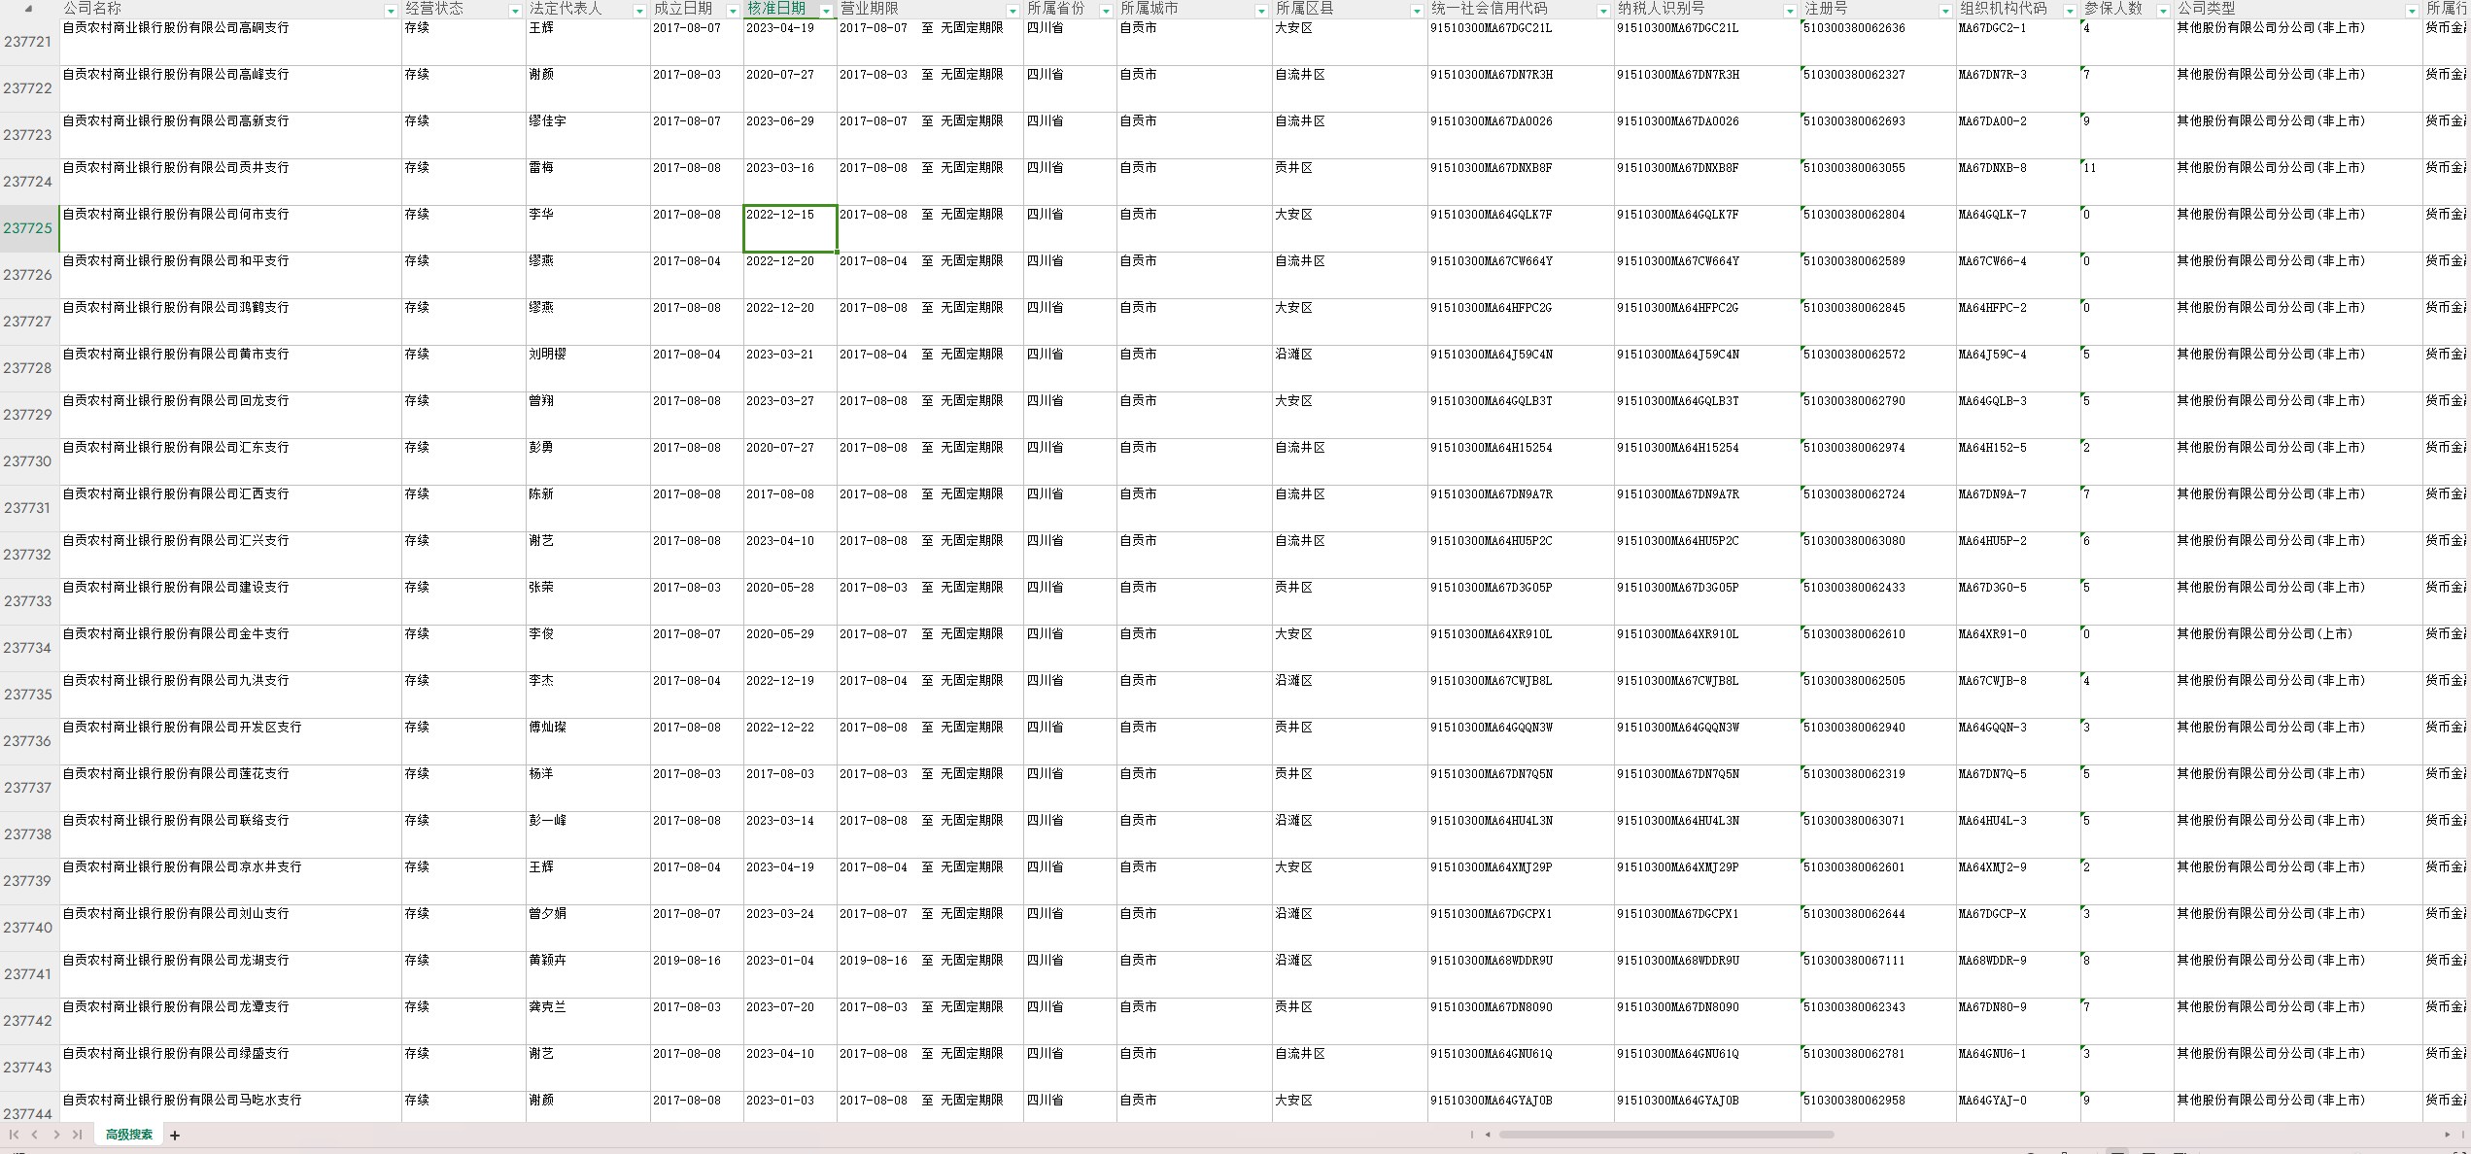
Task: Open the 参保人数 column filter dropdown
Action: (x=2163, y=11)
